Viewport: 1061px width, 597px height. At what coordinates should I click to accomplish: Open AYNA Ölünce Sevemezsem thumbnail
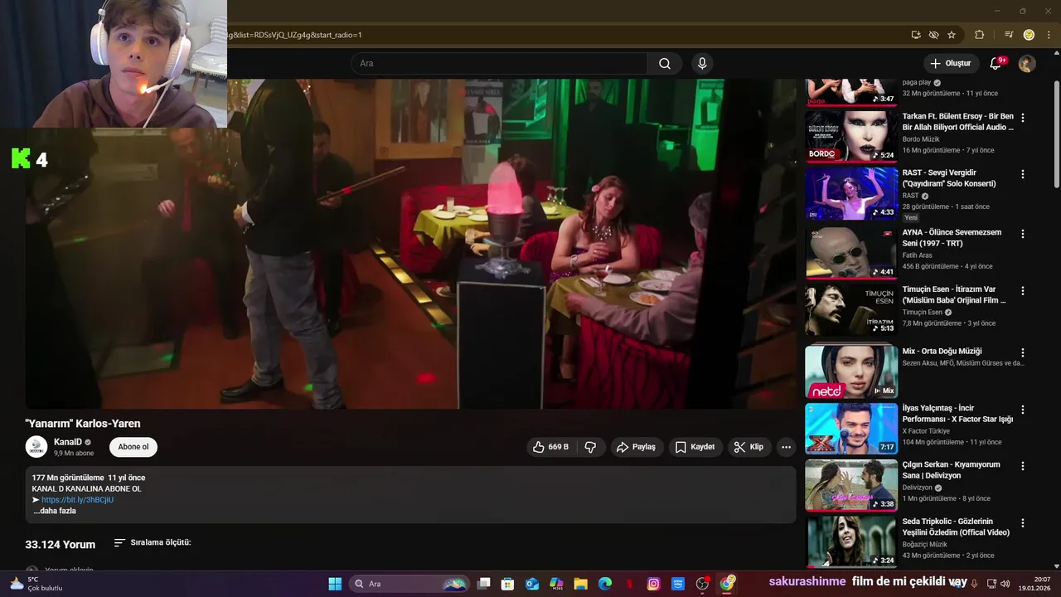851,253
